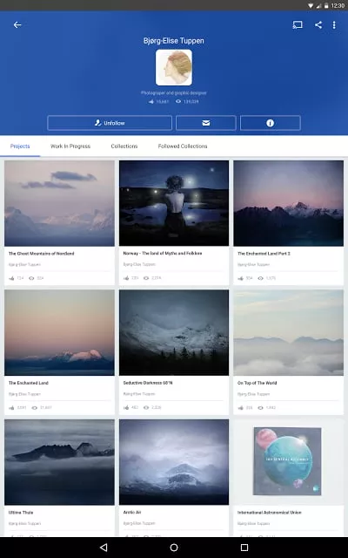348x558 pixels.
Task: Tap the back arrow icon
Action: 17,25
